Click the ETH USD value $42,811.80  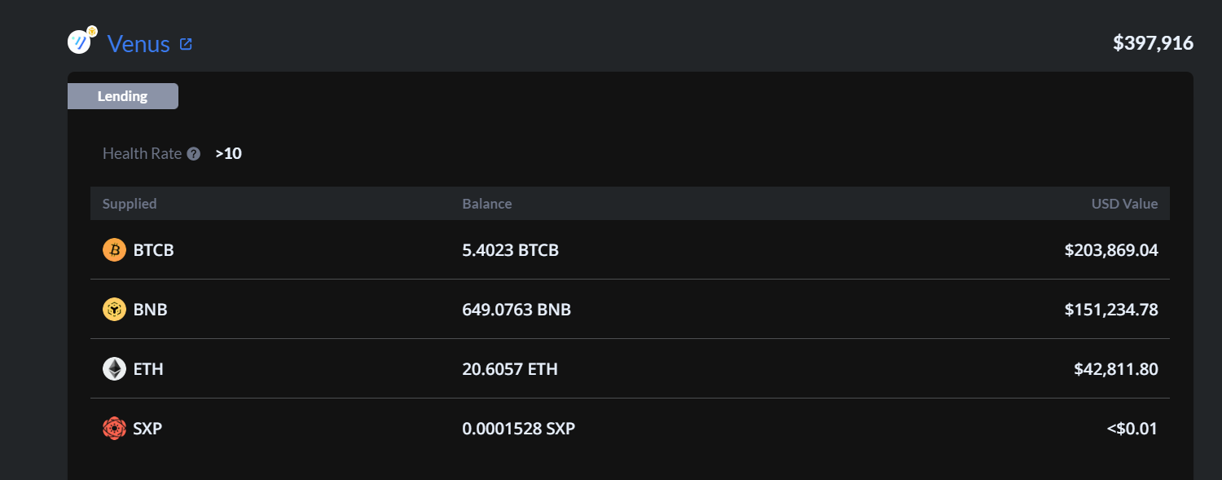click(x=1116, y=369)
